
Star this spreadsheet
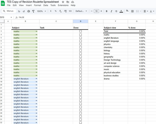coord(63,2)
